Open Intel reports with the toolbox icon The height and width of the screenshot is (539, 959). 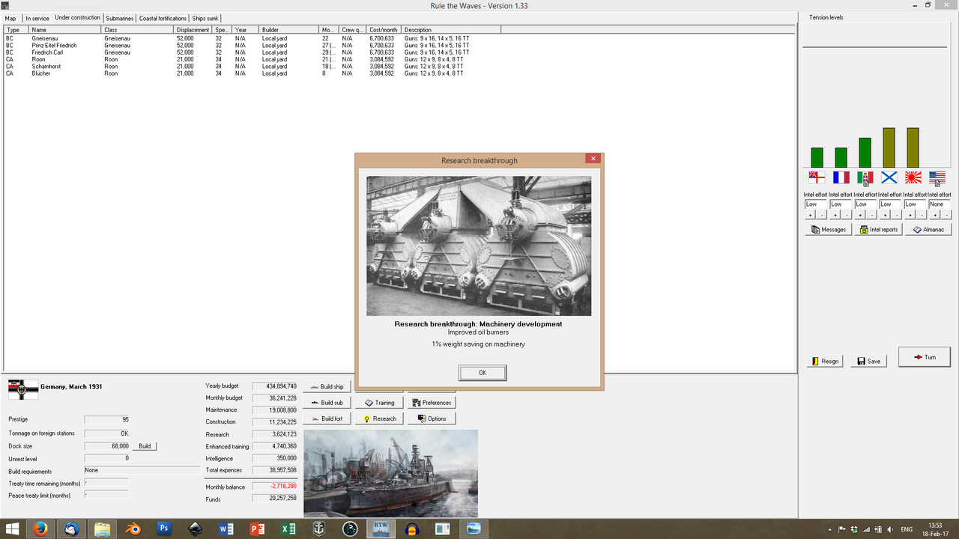click(x=877, y=229)
